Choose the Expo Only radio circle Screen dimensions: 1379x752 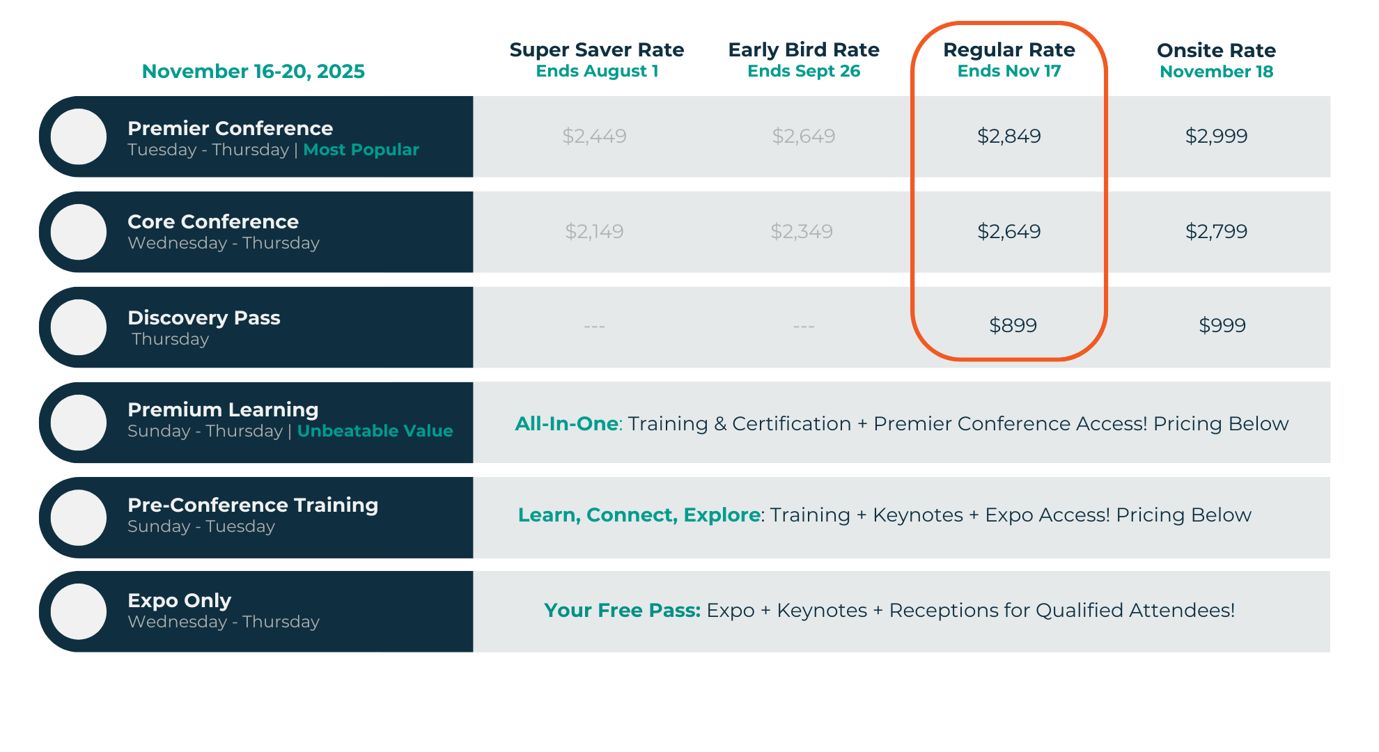coord(79,611)
